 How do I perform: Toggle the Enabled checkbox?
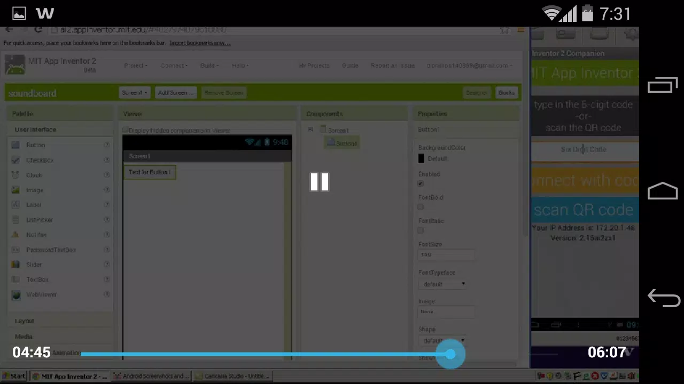[x=421, y=183]
